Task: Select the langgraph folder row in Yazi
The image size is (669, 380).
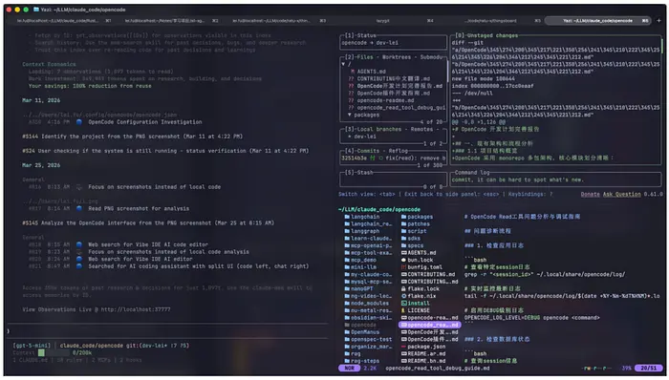Action: coord(368,231)
